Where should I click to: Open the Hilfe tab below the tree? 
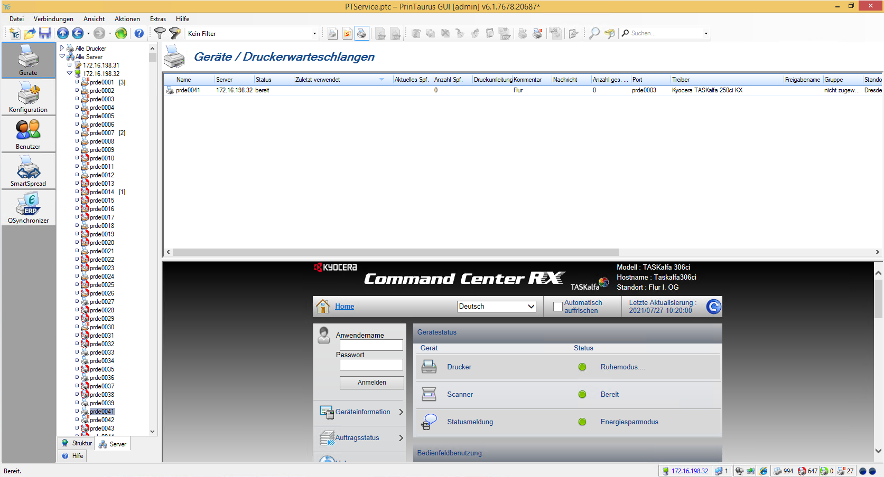click(73, 456)
